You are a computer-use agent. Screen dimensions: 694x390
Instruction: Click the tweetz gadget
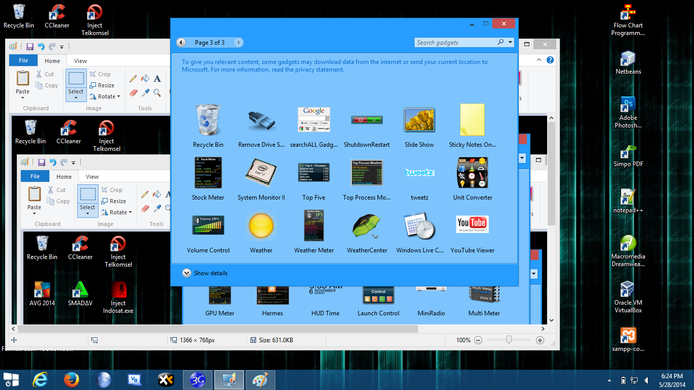(x=420, y=173)
